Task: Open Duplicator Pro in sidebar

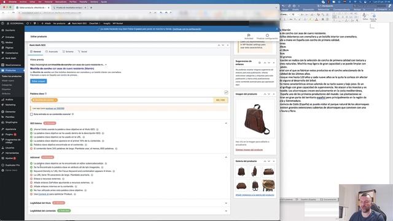Action: (12, 165)
